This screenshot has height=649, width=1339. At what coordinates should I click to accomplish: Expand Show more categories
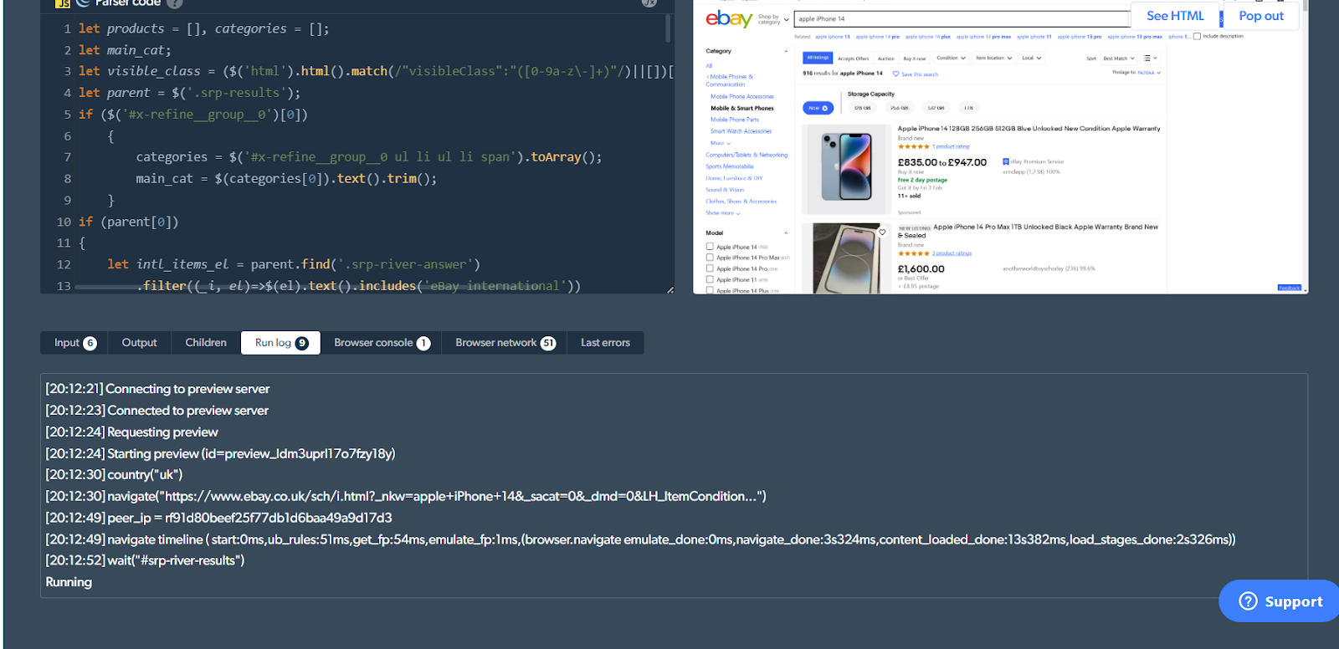click(723, 213)
